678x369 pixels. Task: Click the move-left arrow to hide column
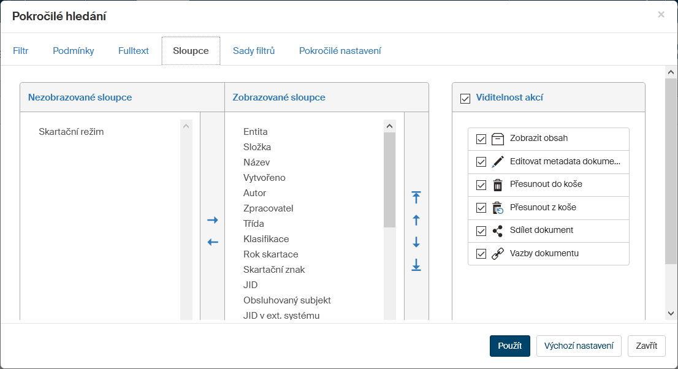click(213, 242)
